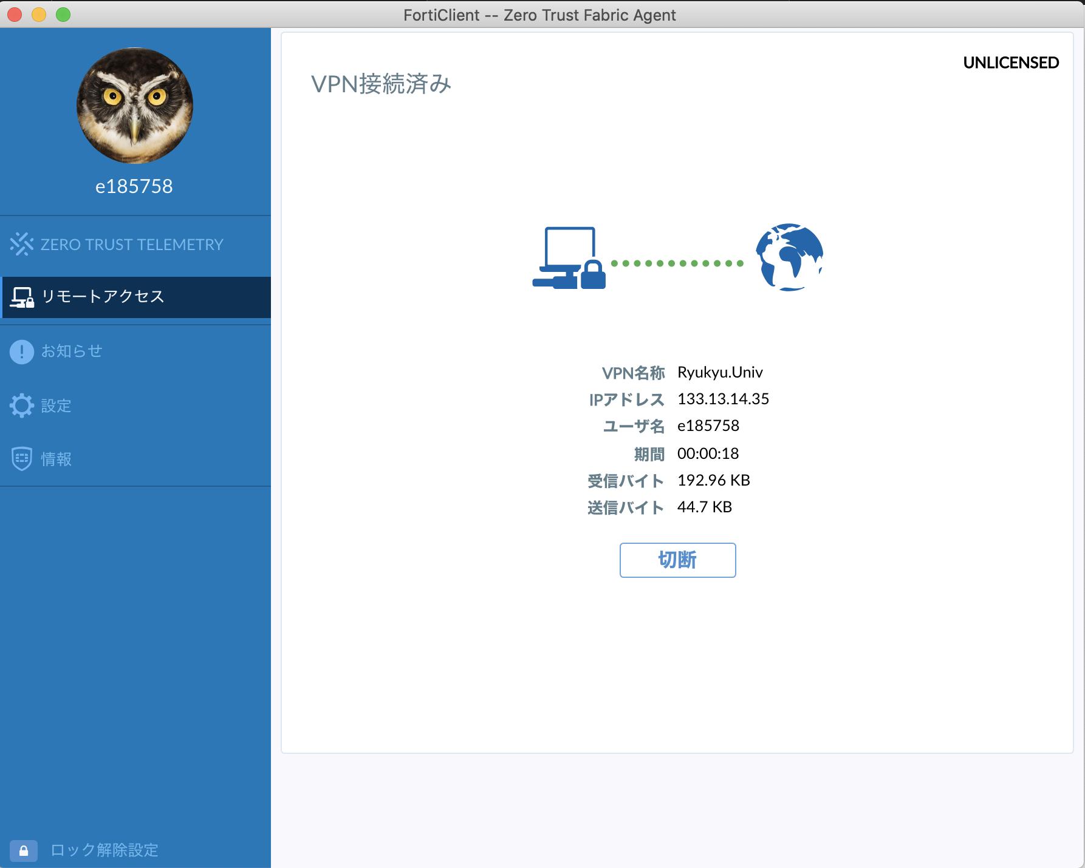Click the VPN接続済み heading
This screenshot has width=1085, height=868.
(x=381, y=84)
